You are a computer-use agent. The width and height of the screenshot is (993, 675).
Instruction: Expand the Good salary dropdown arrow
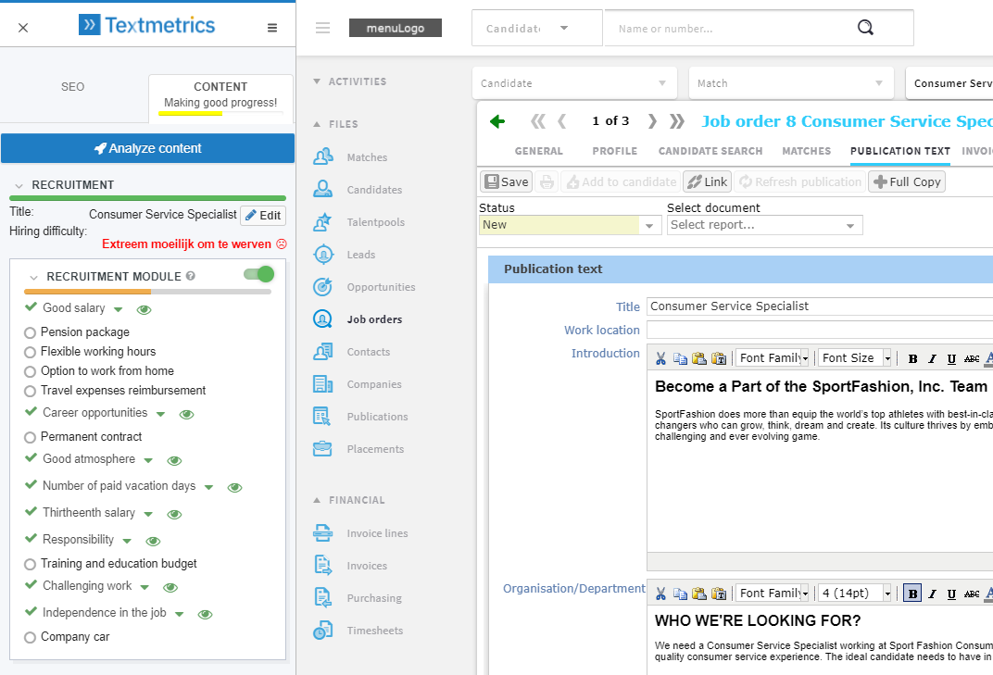118,309
